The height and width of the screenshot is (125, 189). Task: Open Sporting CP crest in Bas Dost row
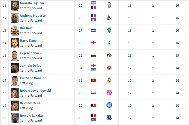coord(109,30)
